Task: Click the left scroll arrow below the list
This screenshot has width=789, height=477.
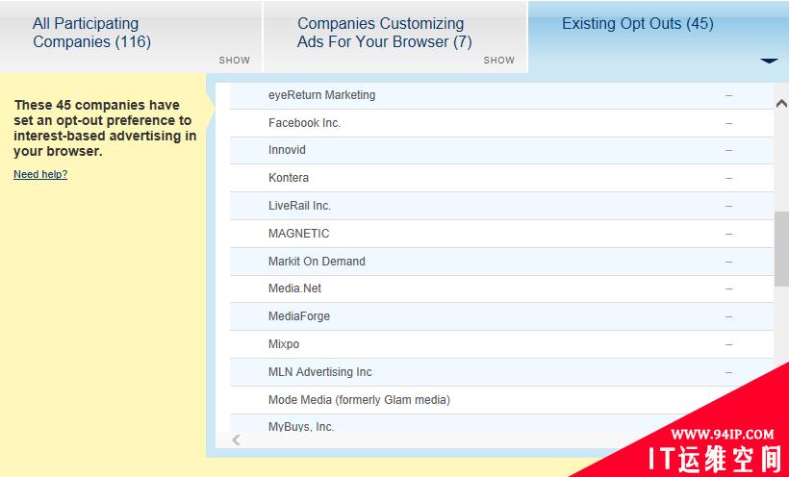Action: pos(236,439)
